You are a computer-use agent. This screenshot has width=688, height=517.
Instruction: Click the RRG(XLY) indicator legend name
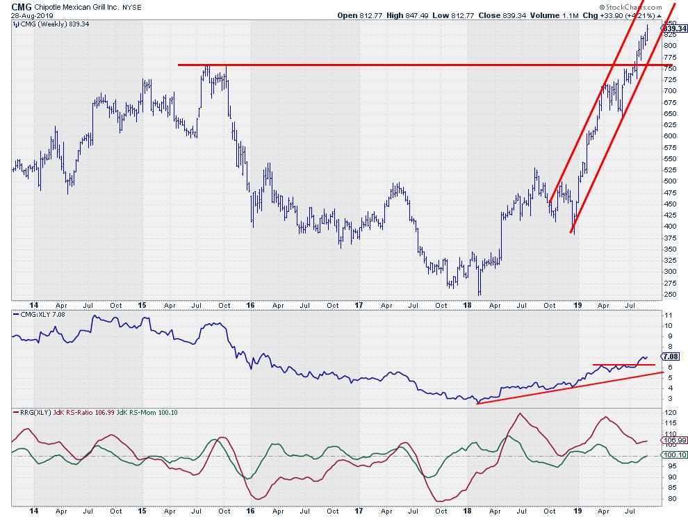[x=35, y=413]
